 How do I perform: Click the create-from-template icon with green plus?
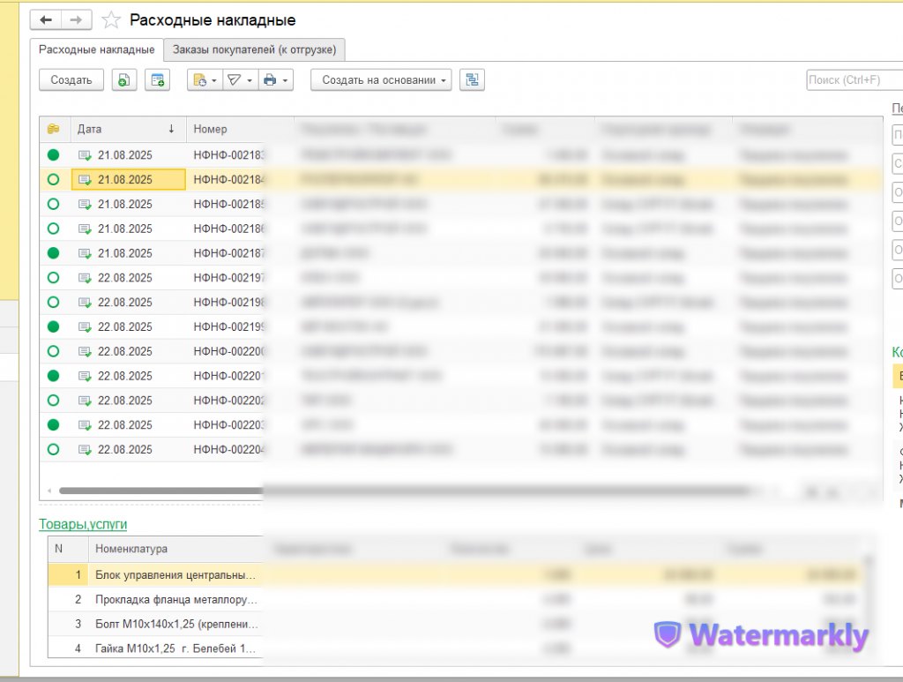[x=157, y=80]
